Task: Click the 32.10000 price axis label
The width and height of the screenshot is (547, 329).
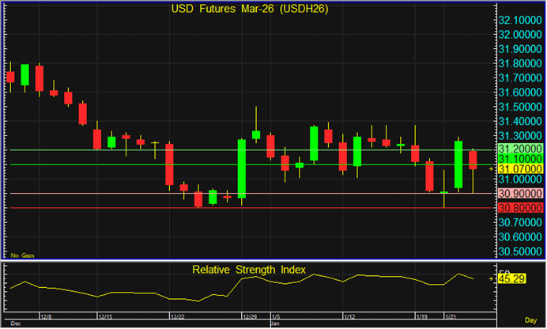Action: (x=520, y=20)
